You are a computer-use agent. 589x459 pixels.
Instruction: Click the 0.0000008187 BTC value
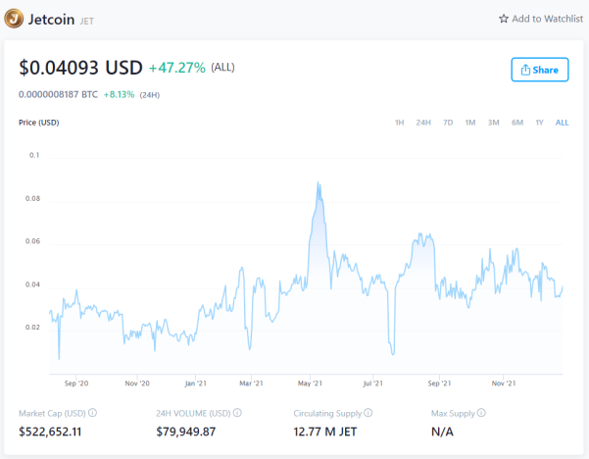pyautogui.click(x=58, y=94)
